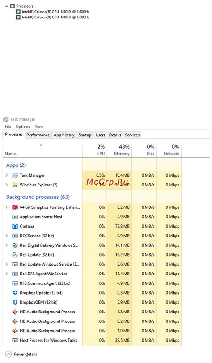
Task: Click the Task Manager app row icon
Action: coord(15,176)
